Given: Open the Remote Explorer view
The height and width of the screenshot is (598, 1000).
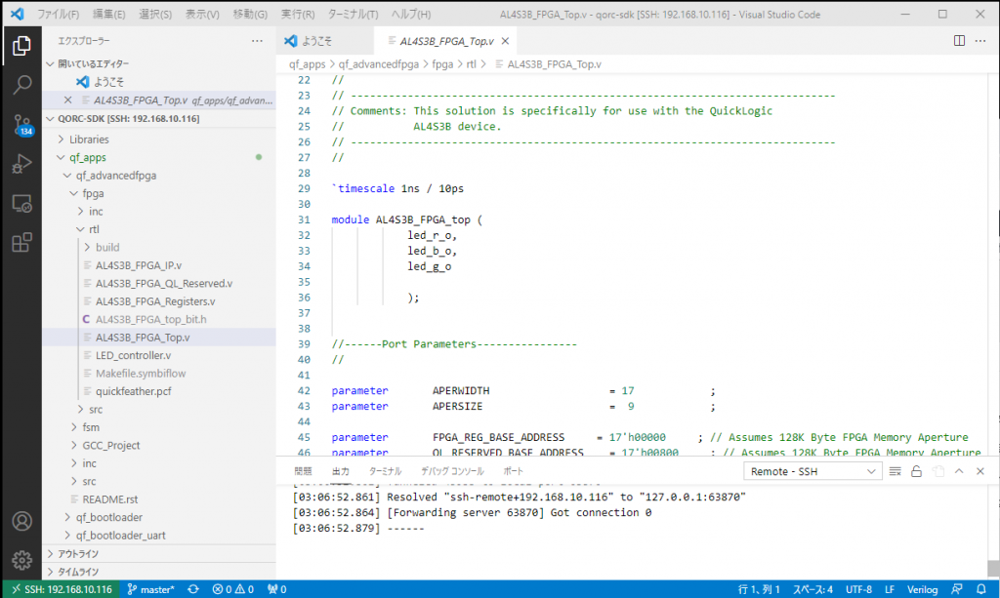Looking at the screenshot, I should pyautogui.click(x=21, y=203).
